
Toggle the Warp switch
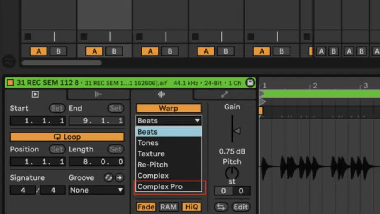[169, 108]
